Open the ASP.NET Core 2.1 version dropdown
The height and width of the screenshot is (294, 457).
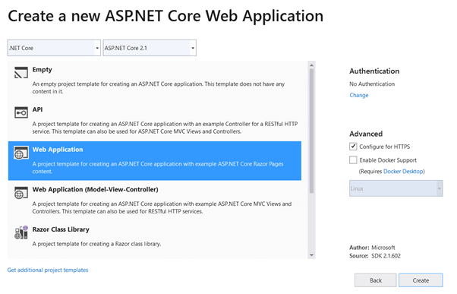point(150,48)
